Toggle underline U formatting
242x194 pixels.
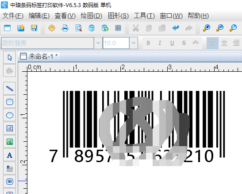(172, 43)
